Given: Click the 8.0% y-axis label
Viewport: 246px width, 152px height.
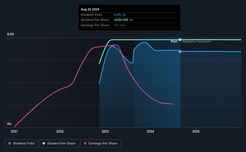Looking at the screenshot, I should point(10,34).
